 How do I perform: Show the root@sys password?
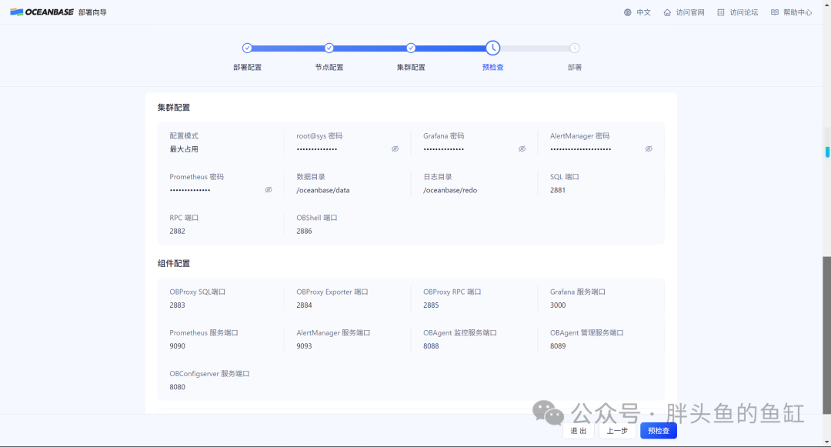[395, 148]
